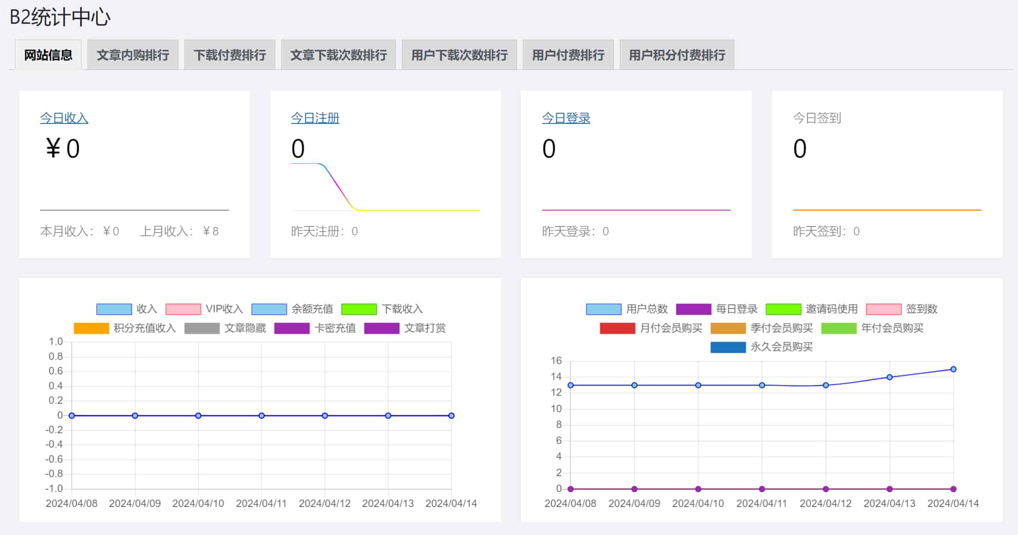Toggle 下载收入 green legend swatch
The width and height of the screenshot is (1018, 535).
(x=359, y=309)
